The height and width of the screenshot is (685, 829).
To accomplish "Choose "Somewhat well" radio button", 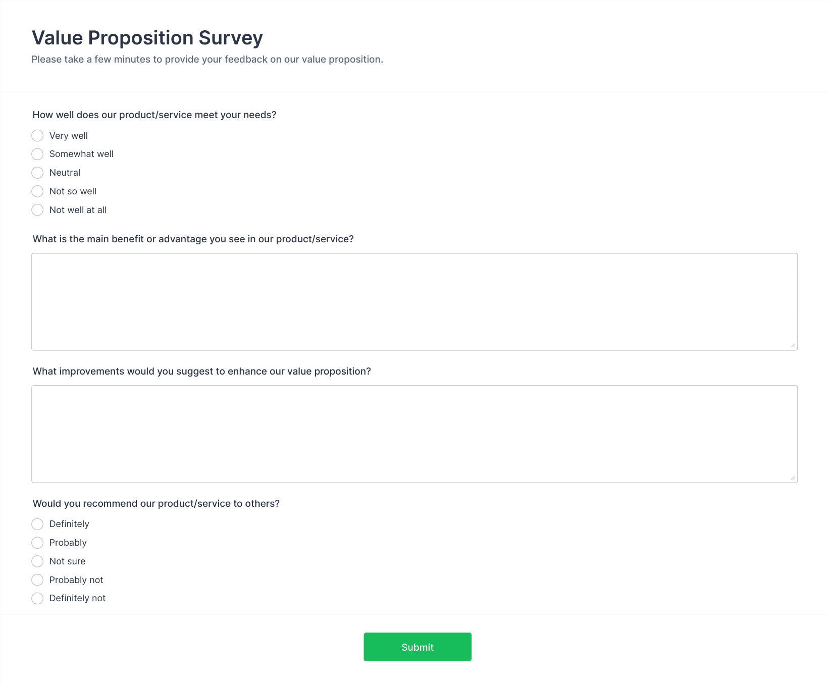I will [x=37, y=154].
